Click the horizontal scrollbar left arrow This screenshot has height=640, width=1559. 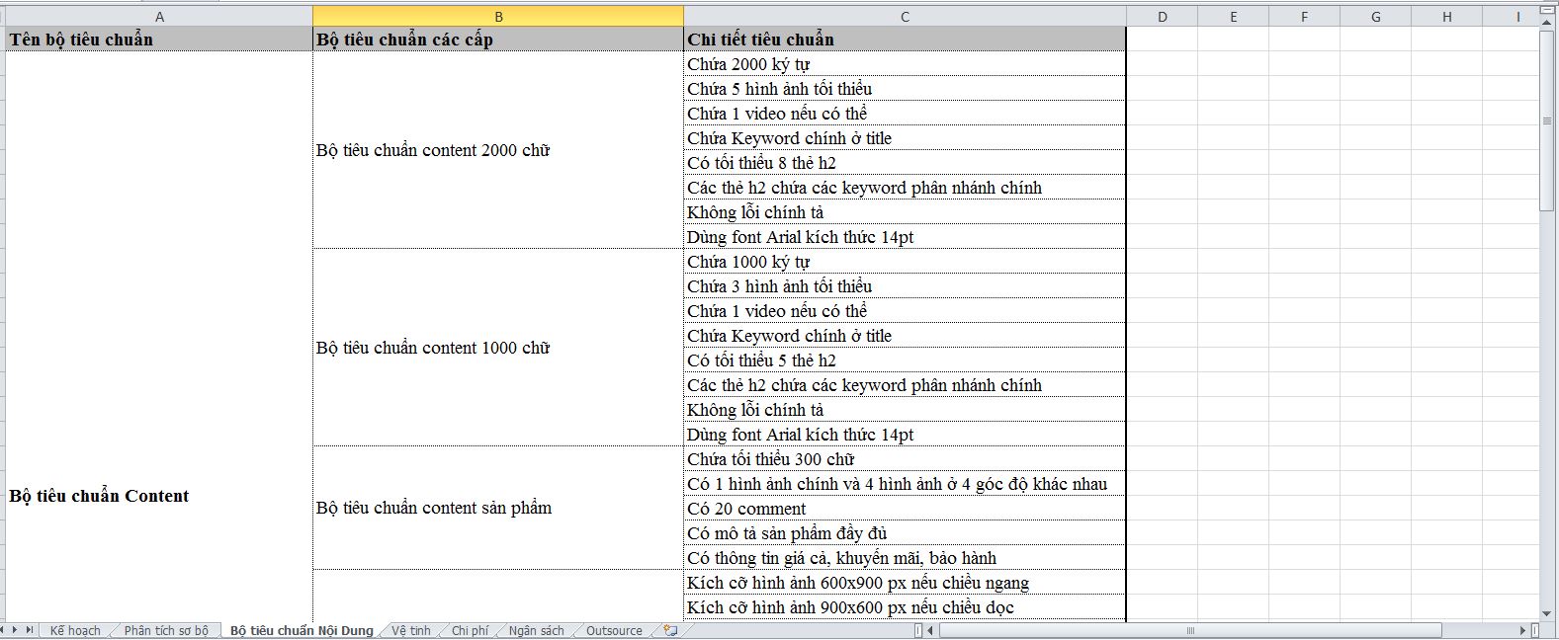pos(931,630)
